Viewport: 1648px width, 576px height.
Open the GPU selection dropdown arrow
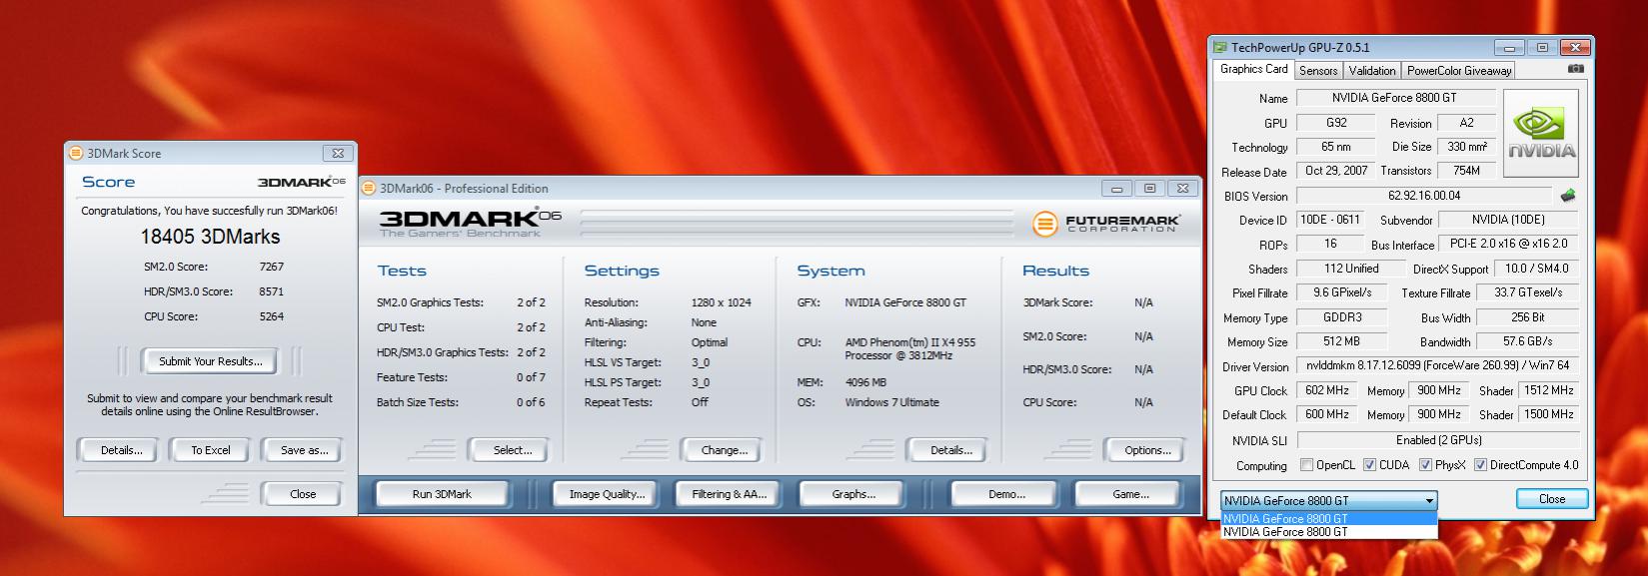coord(1429,501)
